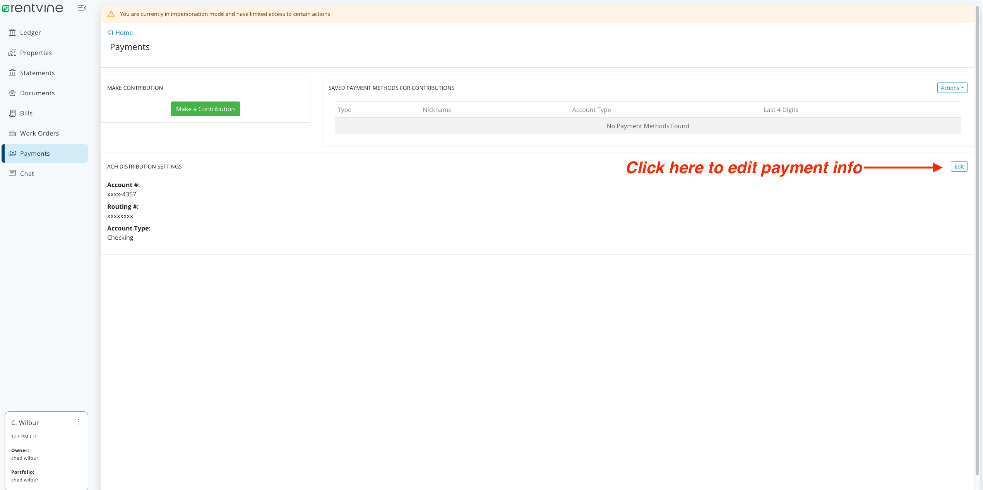
Task: Click the Home house icon in breadcrumb
Action: [x=110, y=33]
